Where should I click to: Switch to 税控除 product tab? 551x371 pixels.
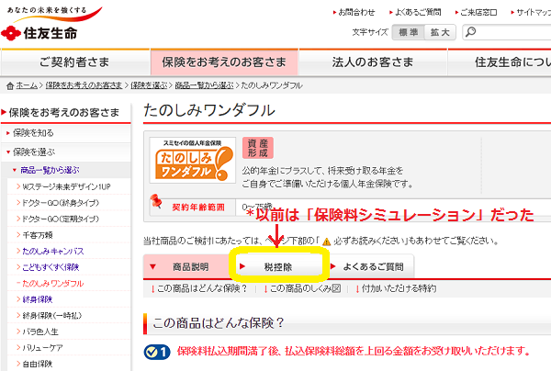[x=278, y=266]
